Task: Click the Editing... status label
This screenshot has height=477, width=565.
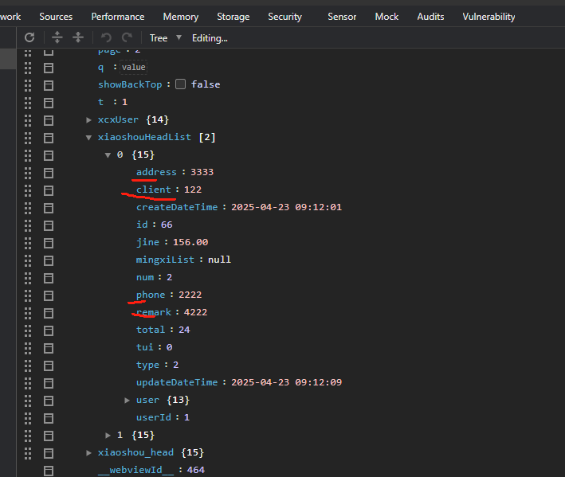Action: tap(210, 38)
